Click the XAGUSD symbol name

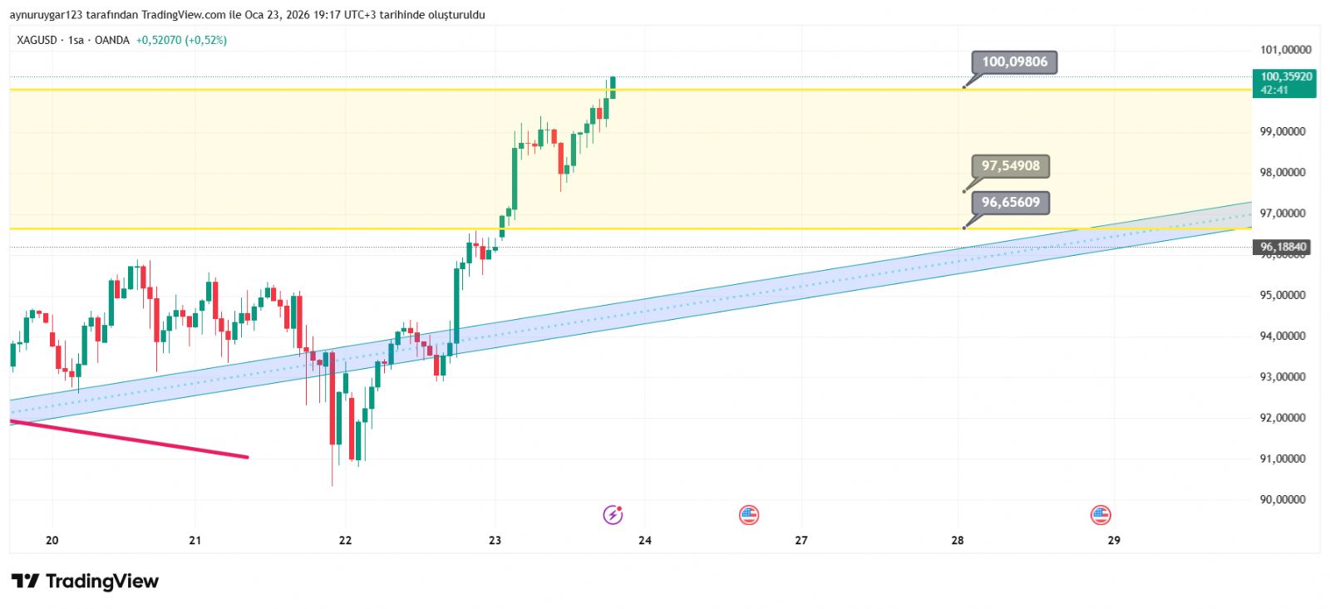37,40
